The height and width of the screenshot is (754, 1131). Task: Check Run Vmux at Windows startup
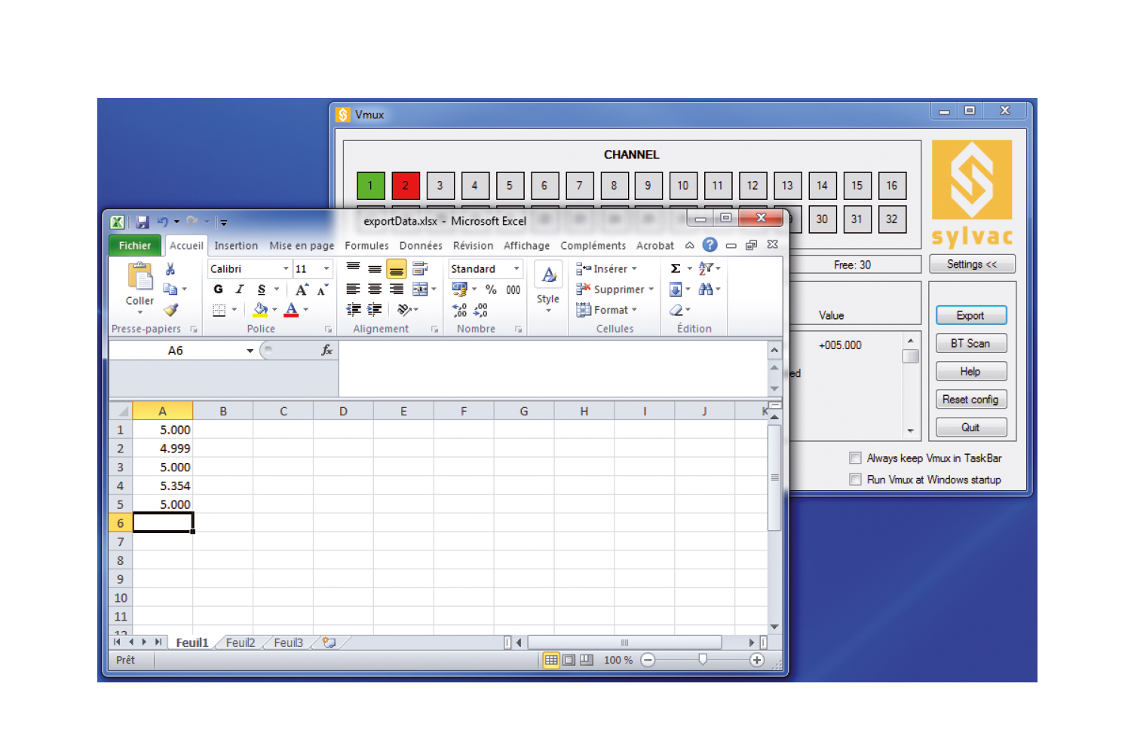pyautogui.click(x=856, y=480)
